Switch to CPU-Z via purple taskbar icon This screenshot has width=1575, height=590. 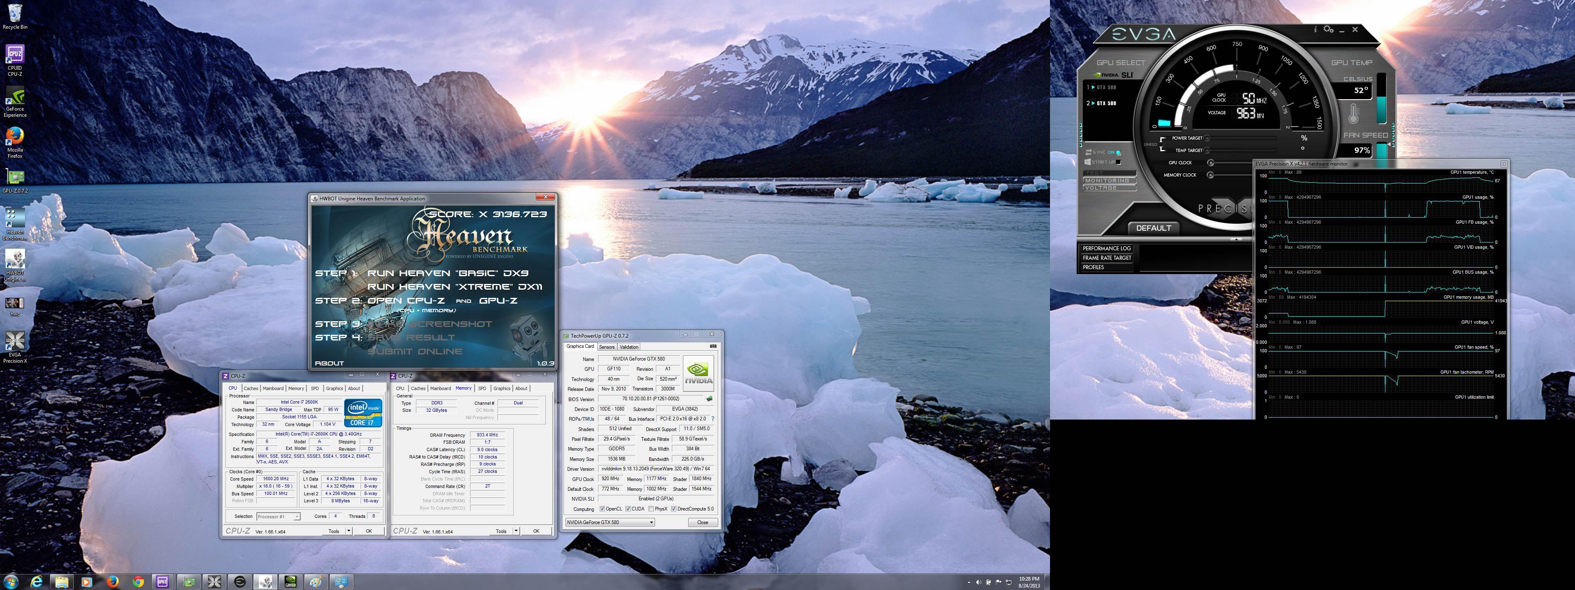click(163, 582)
